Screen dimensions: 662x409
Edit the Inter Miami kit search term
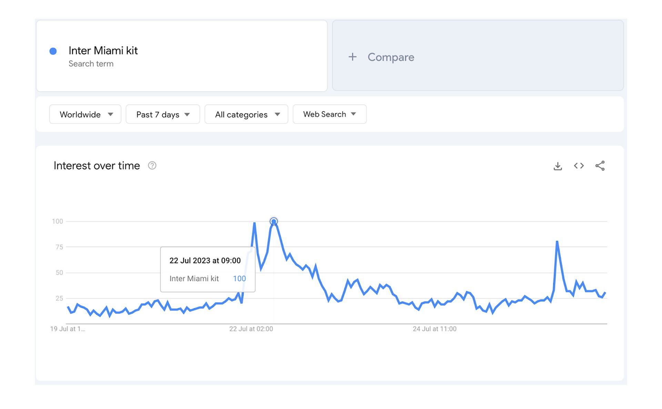[103, 51]
